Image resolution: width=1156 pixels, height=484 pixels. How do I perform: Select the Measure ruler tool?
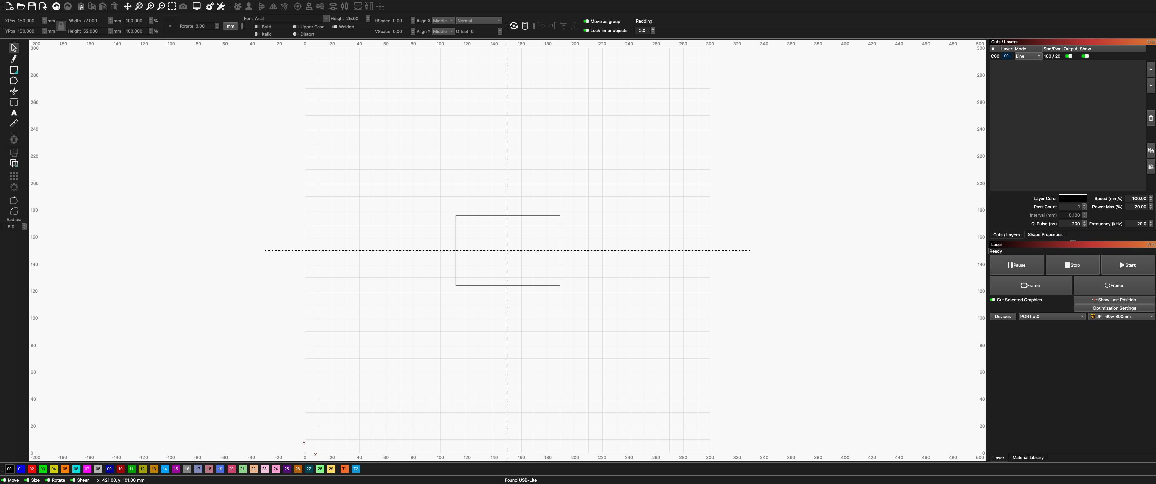pos(14,123)
